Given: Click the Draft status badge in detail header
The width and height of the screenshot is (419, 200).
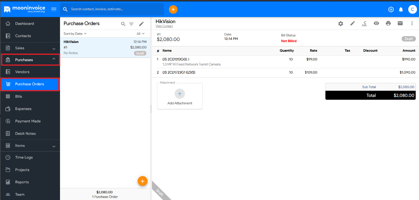Looking at the screenshot, I should (409, 39).
